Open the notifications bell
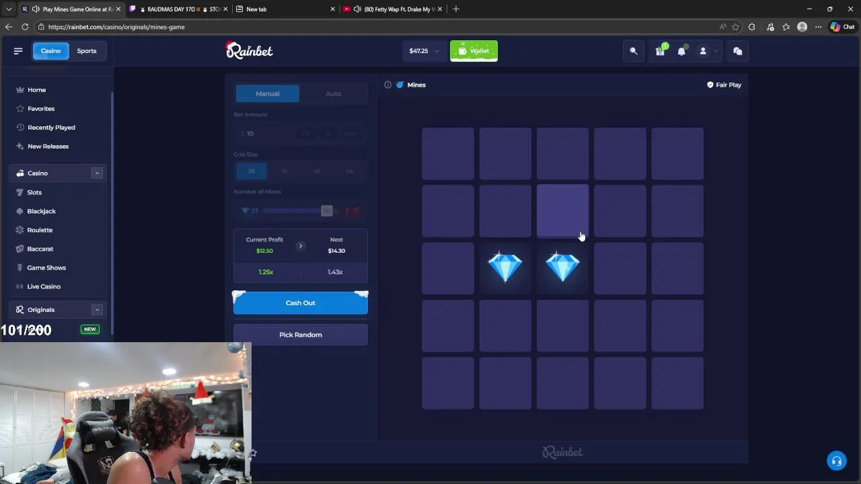 point(681,51)
